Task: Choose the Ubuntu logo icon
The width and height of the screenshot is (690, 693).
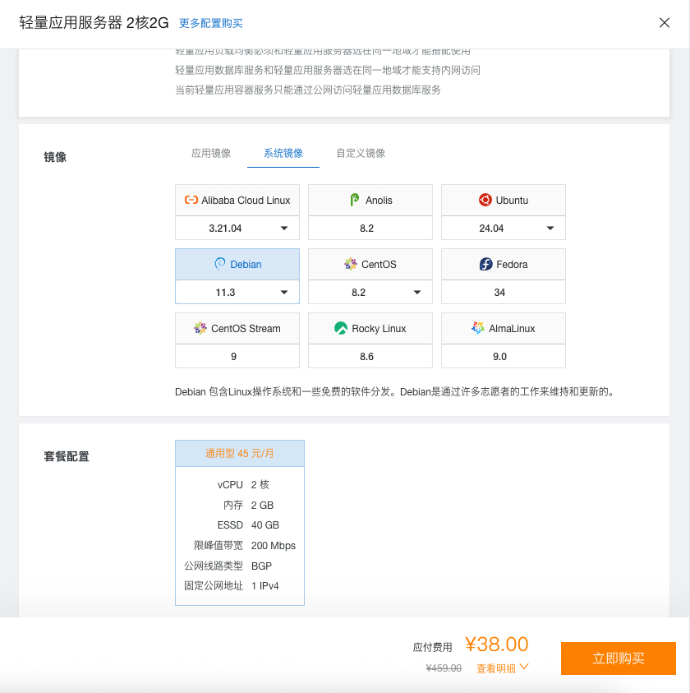Action: [485, 200]
